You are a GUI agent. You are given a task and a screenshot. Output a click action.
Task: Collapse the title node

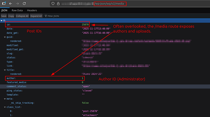[5, 70]
